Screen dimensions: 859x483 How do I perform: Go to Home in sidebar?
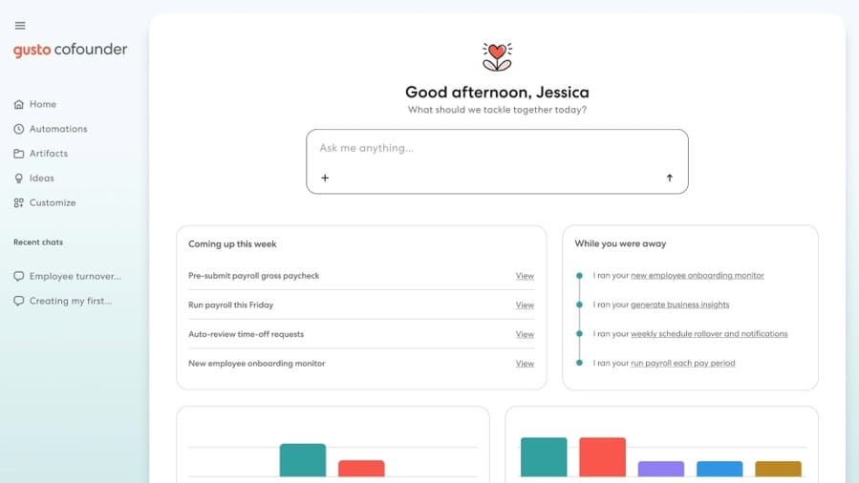point(43,104)
